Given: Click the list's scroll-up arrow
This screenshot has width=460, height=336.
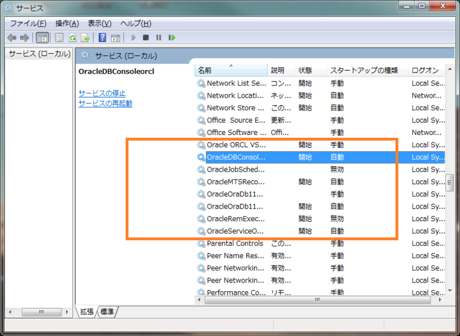Looking at the screenshot, I should coord(450,69).
